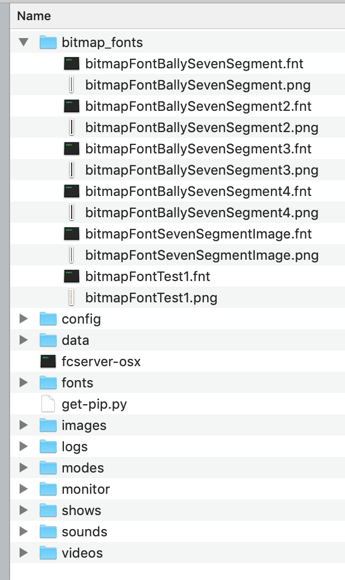Select the fonts folder name
Viewport: 345px width, 580px height.
coord(77,383)
